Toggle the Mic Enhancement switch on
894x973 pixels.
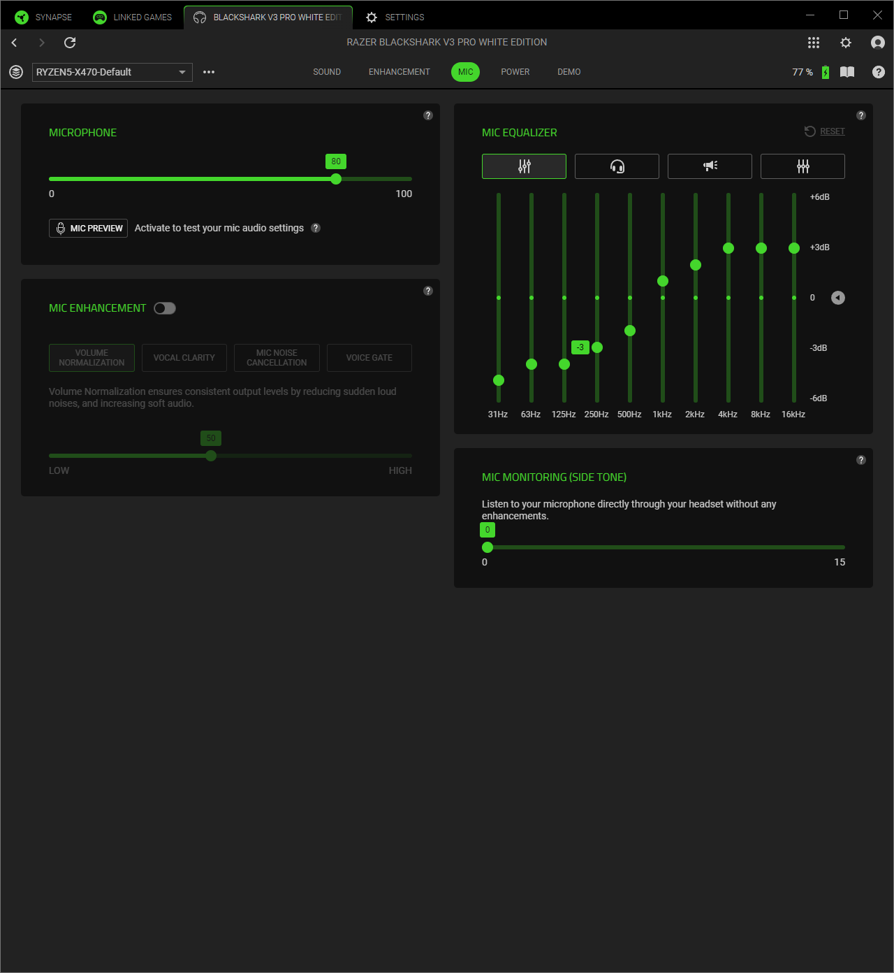pyautogui.click(x=165, y=308)
